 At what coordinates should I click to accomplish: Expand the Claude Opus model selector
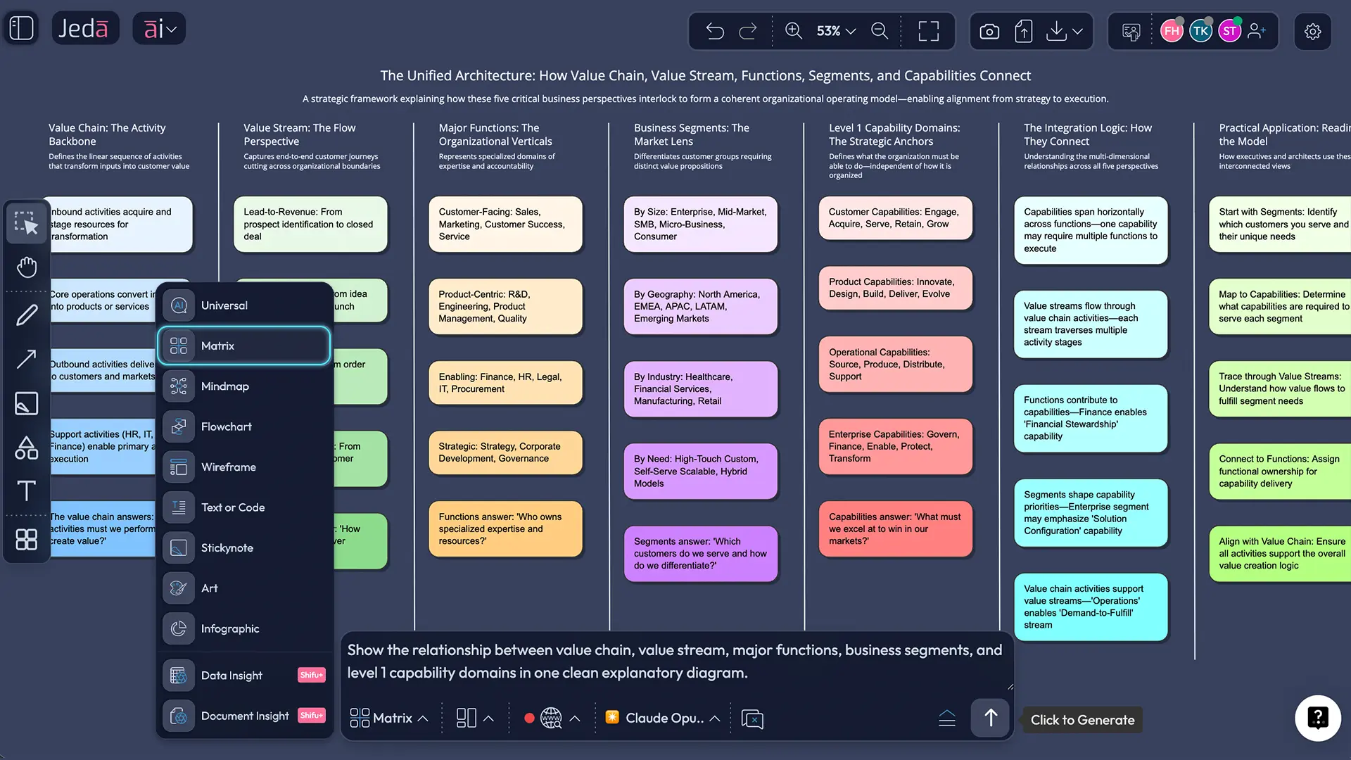661,718
